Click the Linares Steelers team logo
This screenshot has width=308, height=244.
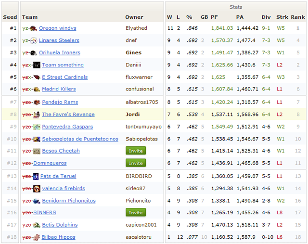tap(34, 41)
